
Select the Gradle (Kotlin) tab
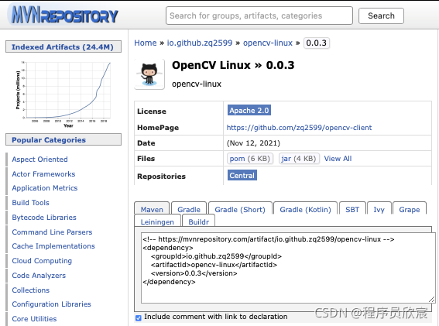pyautogui.click(x=306, y=208)
